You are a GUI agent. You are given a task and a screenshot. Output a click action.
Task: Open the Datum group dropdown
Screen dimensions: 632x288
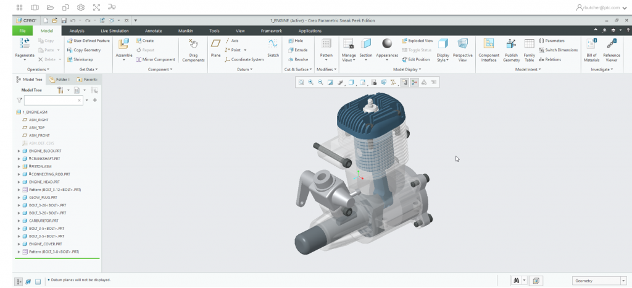pos(244,69)
